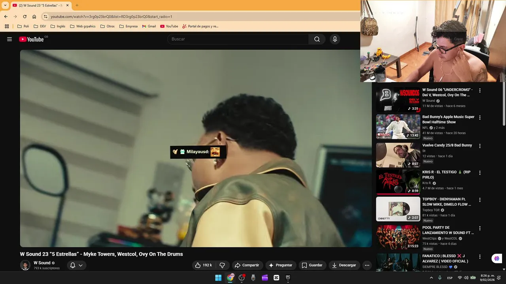Open the Preguntar AI button
The width and height of the screenshot is (506, 284).
pos(281,265)
